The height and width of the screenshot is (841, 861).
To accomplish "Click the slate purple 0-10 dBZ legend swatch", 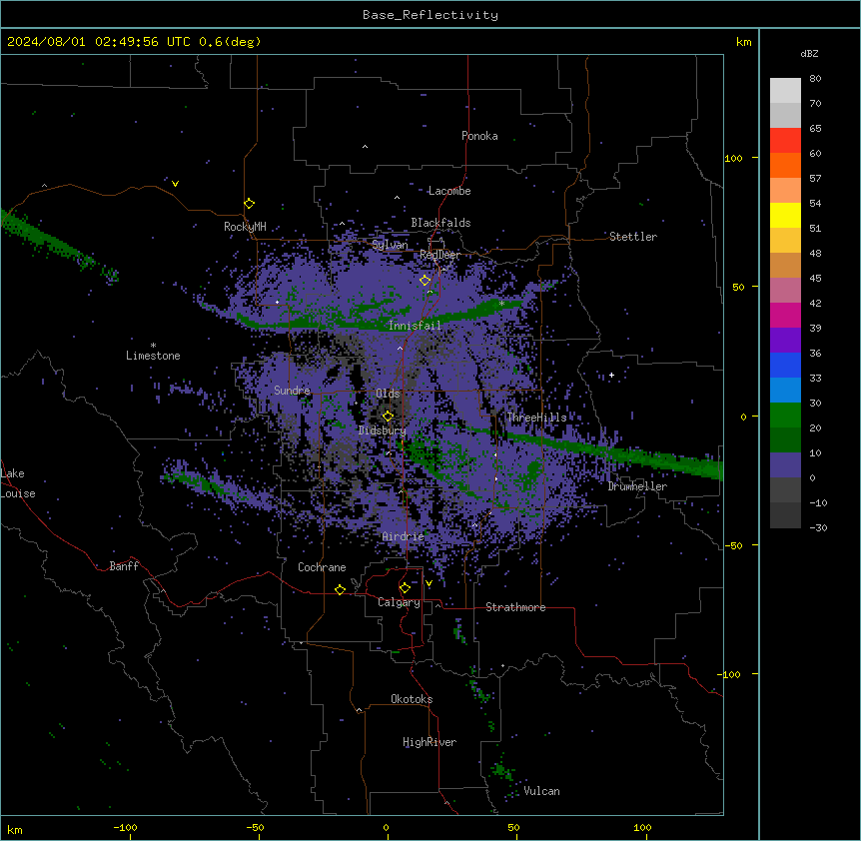I will [x=785, y=465].
